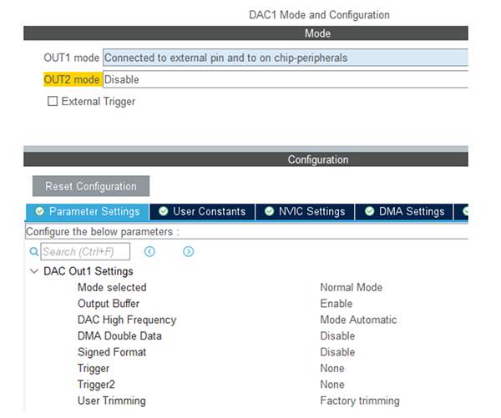Focus the Search (Ctrl+F) field

click(x=84, y=251)
